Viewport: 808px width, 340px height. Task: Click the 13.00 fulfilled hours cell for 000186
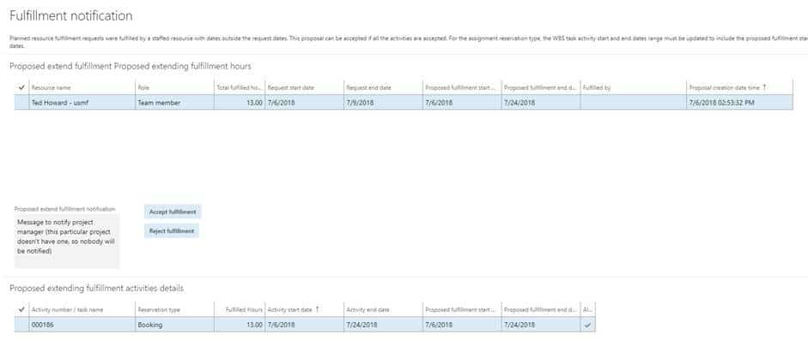pos(240,325)
